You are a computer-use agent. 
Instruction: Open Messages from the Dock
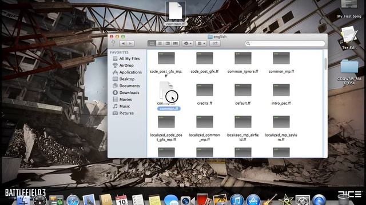tap(170, 200)
